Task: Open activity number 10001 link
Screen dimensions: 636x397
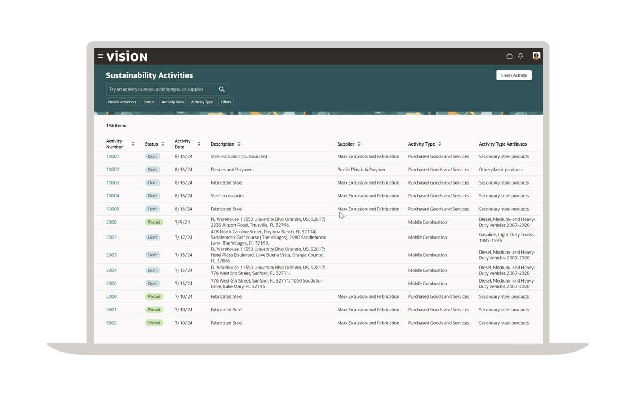Action: coord(113,157)
